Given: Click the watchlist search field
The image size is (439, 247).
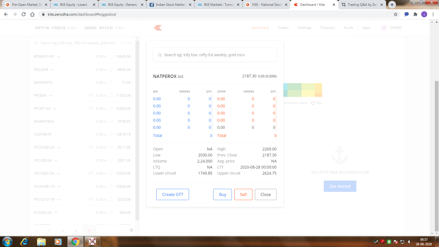Looking at the screenshot, I should (x=83, y=43).
